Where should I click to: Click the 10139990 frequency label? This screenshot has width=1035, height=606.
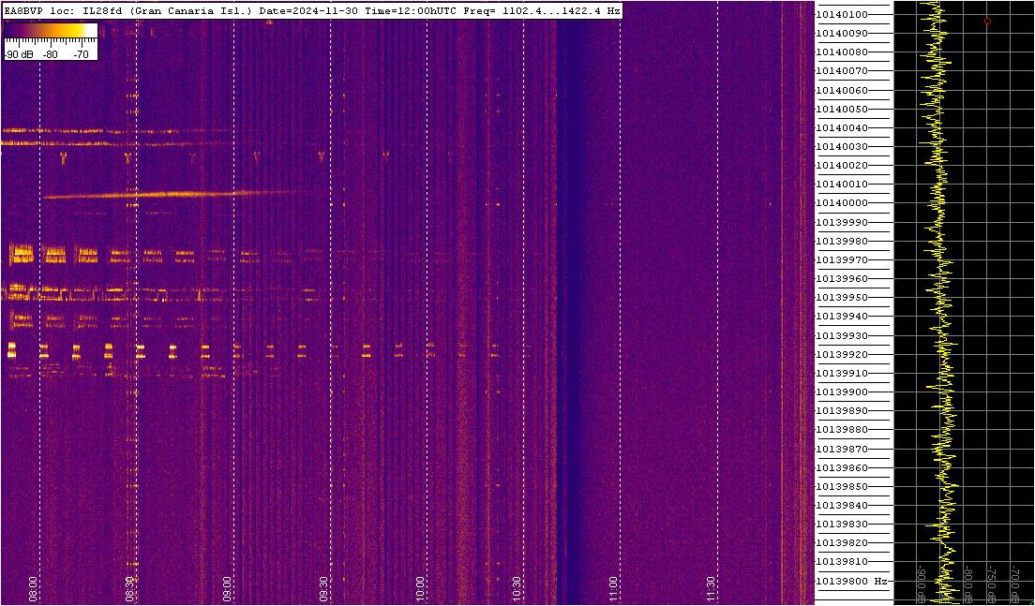tap(842, 222)
